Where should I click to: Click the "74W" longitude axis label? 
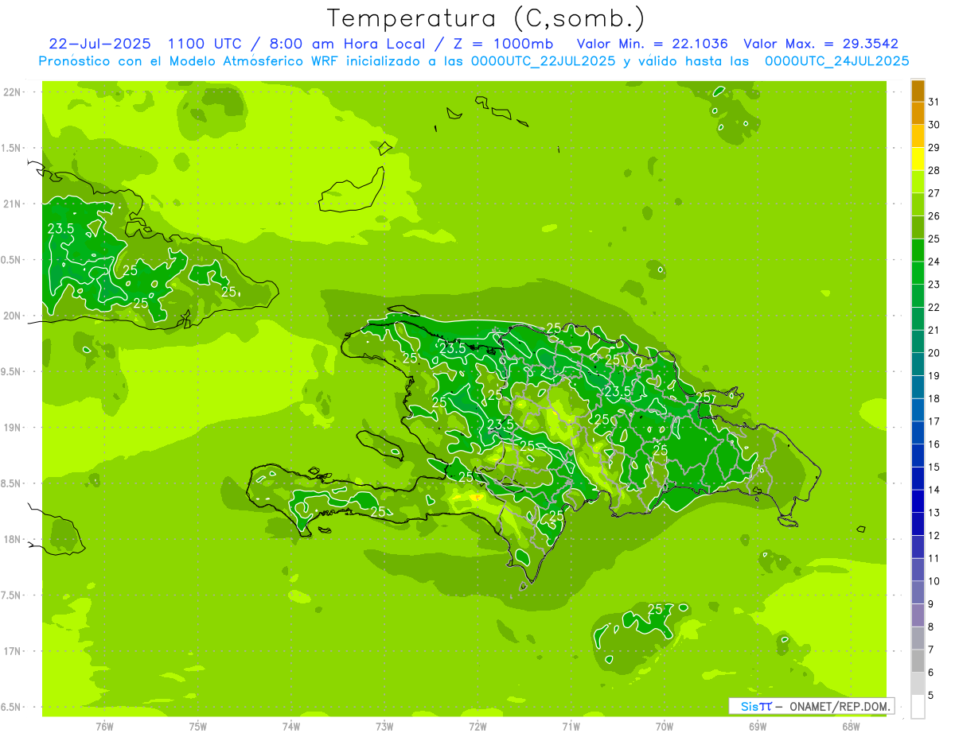click(x=291, y=727)
